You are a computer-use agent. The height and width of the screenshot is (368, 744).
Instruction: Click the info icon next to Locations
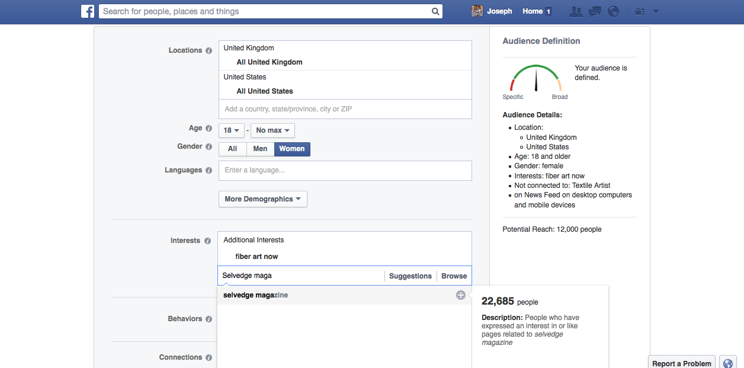[x=209, y=51]
